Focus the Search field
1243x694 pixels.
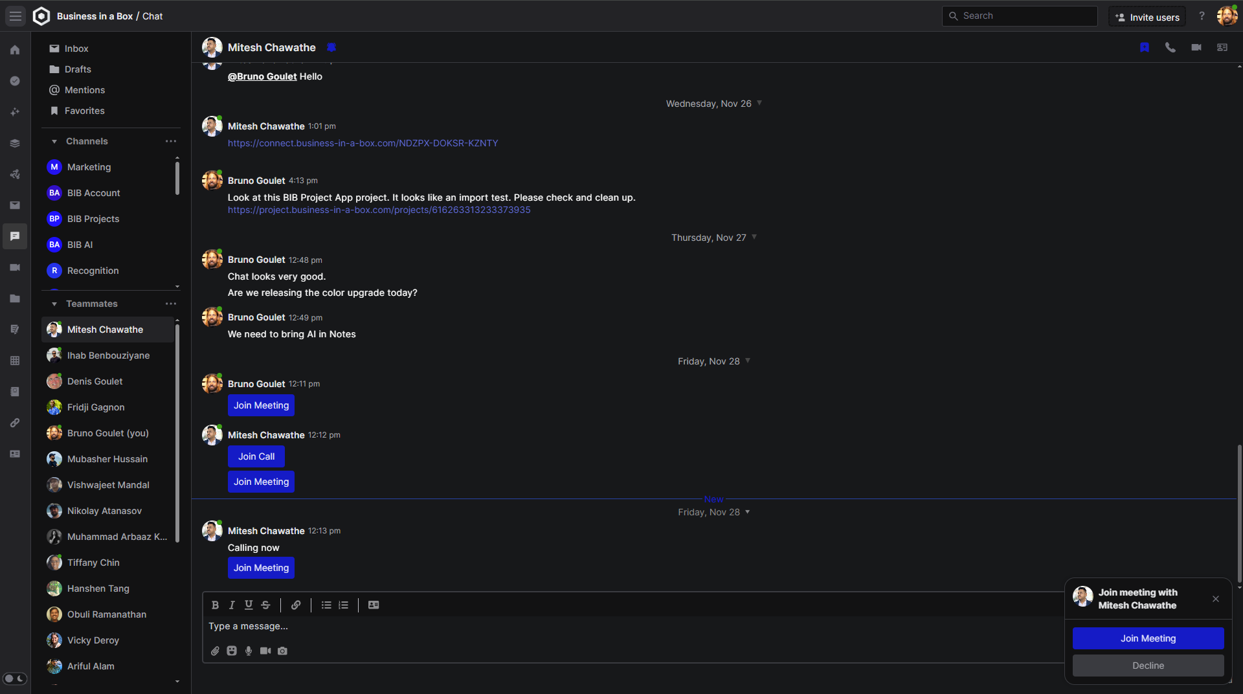click(x=1020, y=16)
